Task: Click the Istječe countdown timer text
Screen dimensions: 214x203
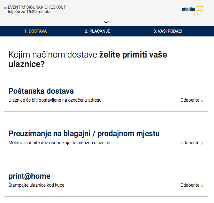Action: (x=29, y=12)
